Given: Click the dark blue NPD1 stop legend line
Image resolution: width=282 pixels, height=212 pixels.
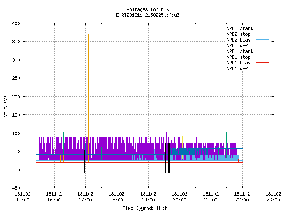Looking at the screenshot, I should pyautogui.click(x=262, y=57).
